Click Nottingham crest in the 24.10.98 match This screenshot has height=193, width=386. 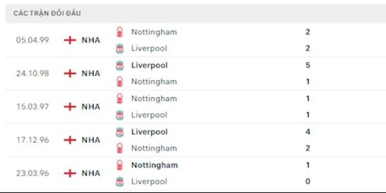pos(120,82)
